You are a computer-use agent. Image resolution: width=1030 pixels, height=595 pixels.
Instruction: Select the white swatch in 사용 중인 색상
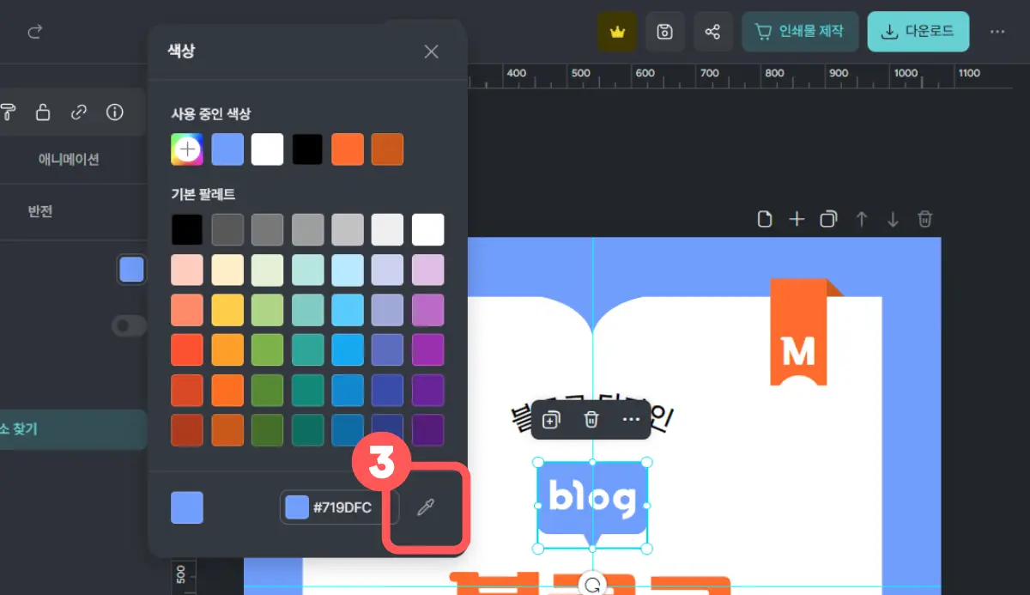click(x=267, y=149)
